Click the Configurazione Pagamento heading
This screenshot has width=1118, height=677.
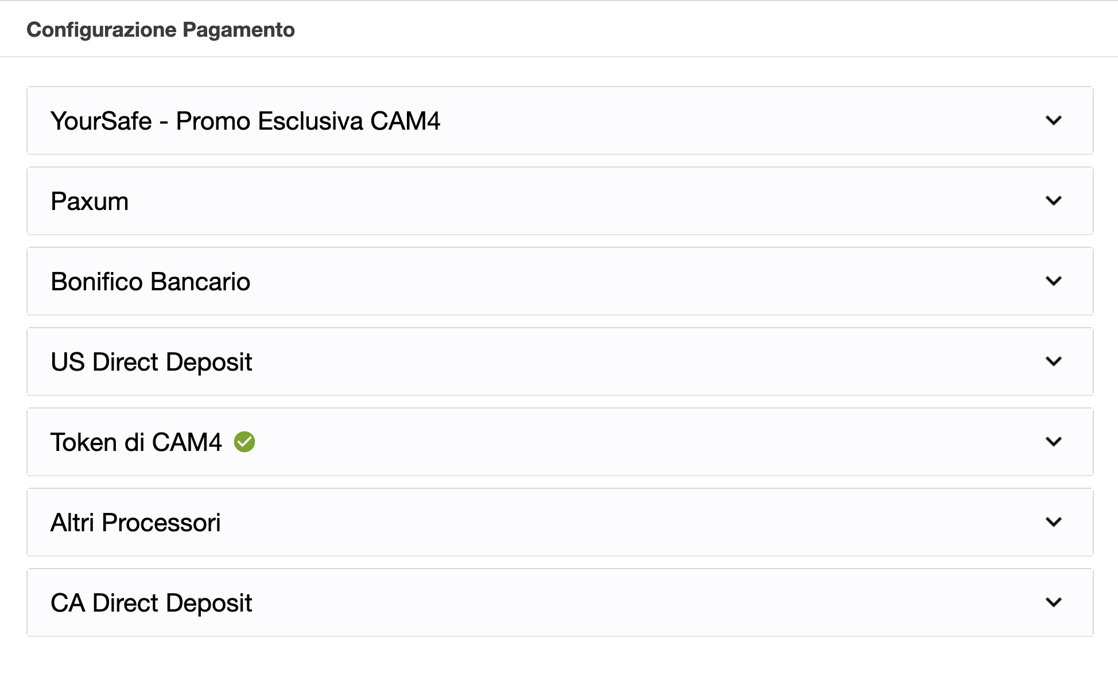(161, 30)
